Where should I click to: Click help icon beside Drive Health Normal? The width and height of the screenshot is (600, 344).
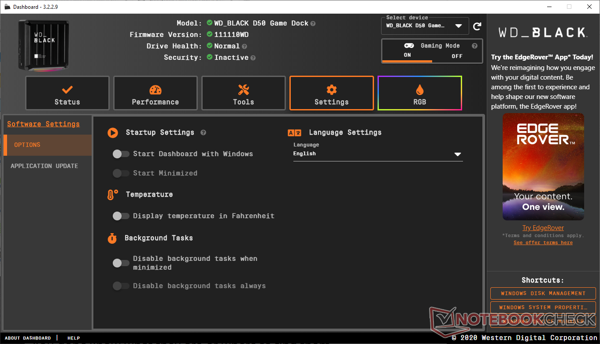point(244,46)
